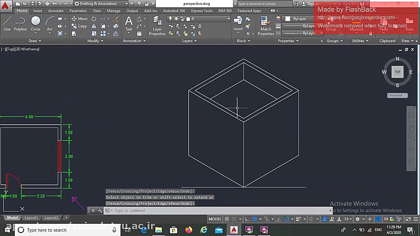Click the MODEL space button
This screenshot has width=420, height=236.
pos(215,219)
